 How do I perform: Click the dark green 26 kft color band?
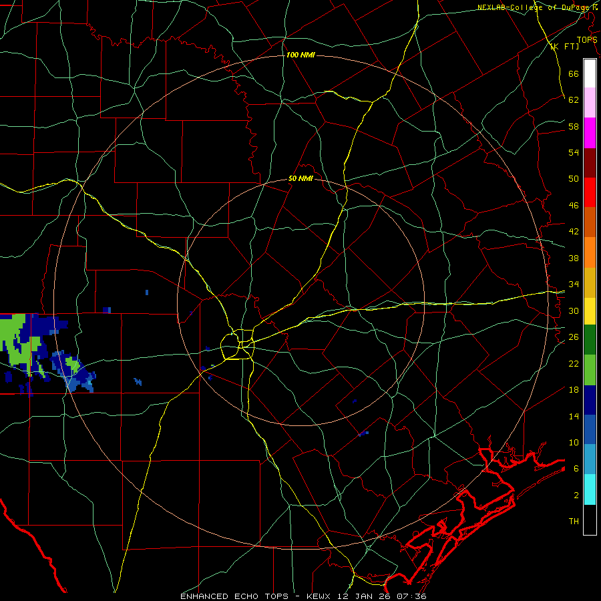(590, 340)
